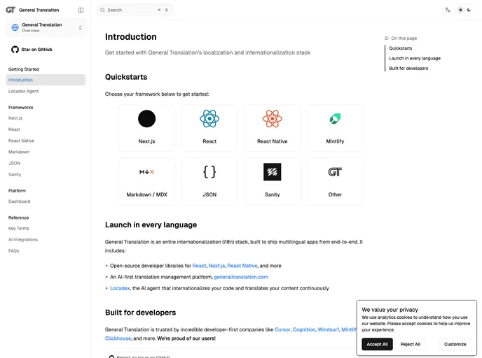Open Dashboard under Platform
The height and width of the screenshot is (358, 482).
click(20, 201)
